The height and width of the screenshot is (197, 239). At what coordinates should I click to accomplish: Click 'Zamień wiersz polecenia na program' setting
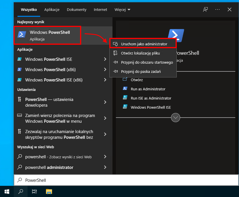(x=60, y=118)
